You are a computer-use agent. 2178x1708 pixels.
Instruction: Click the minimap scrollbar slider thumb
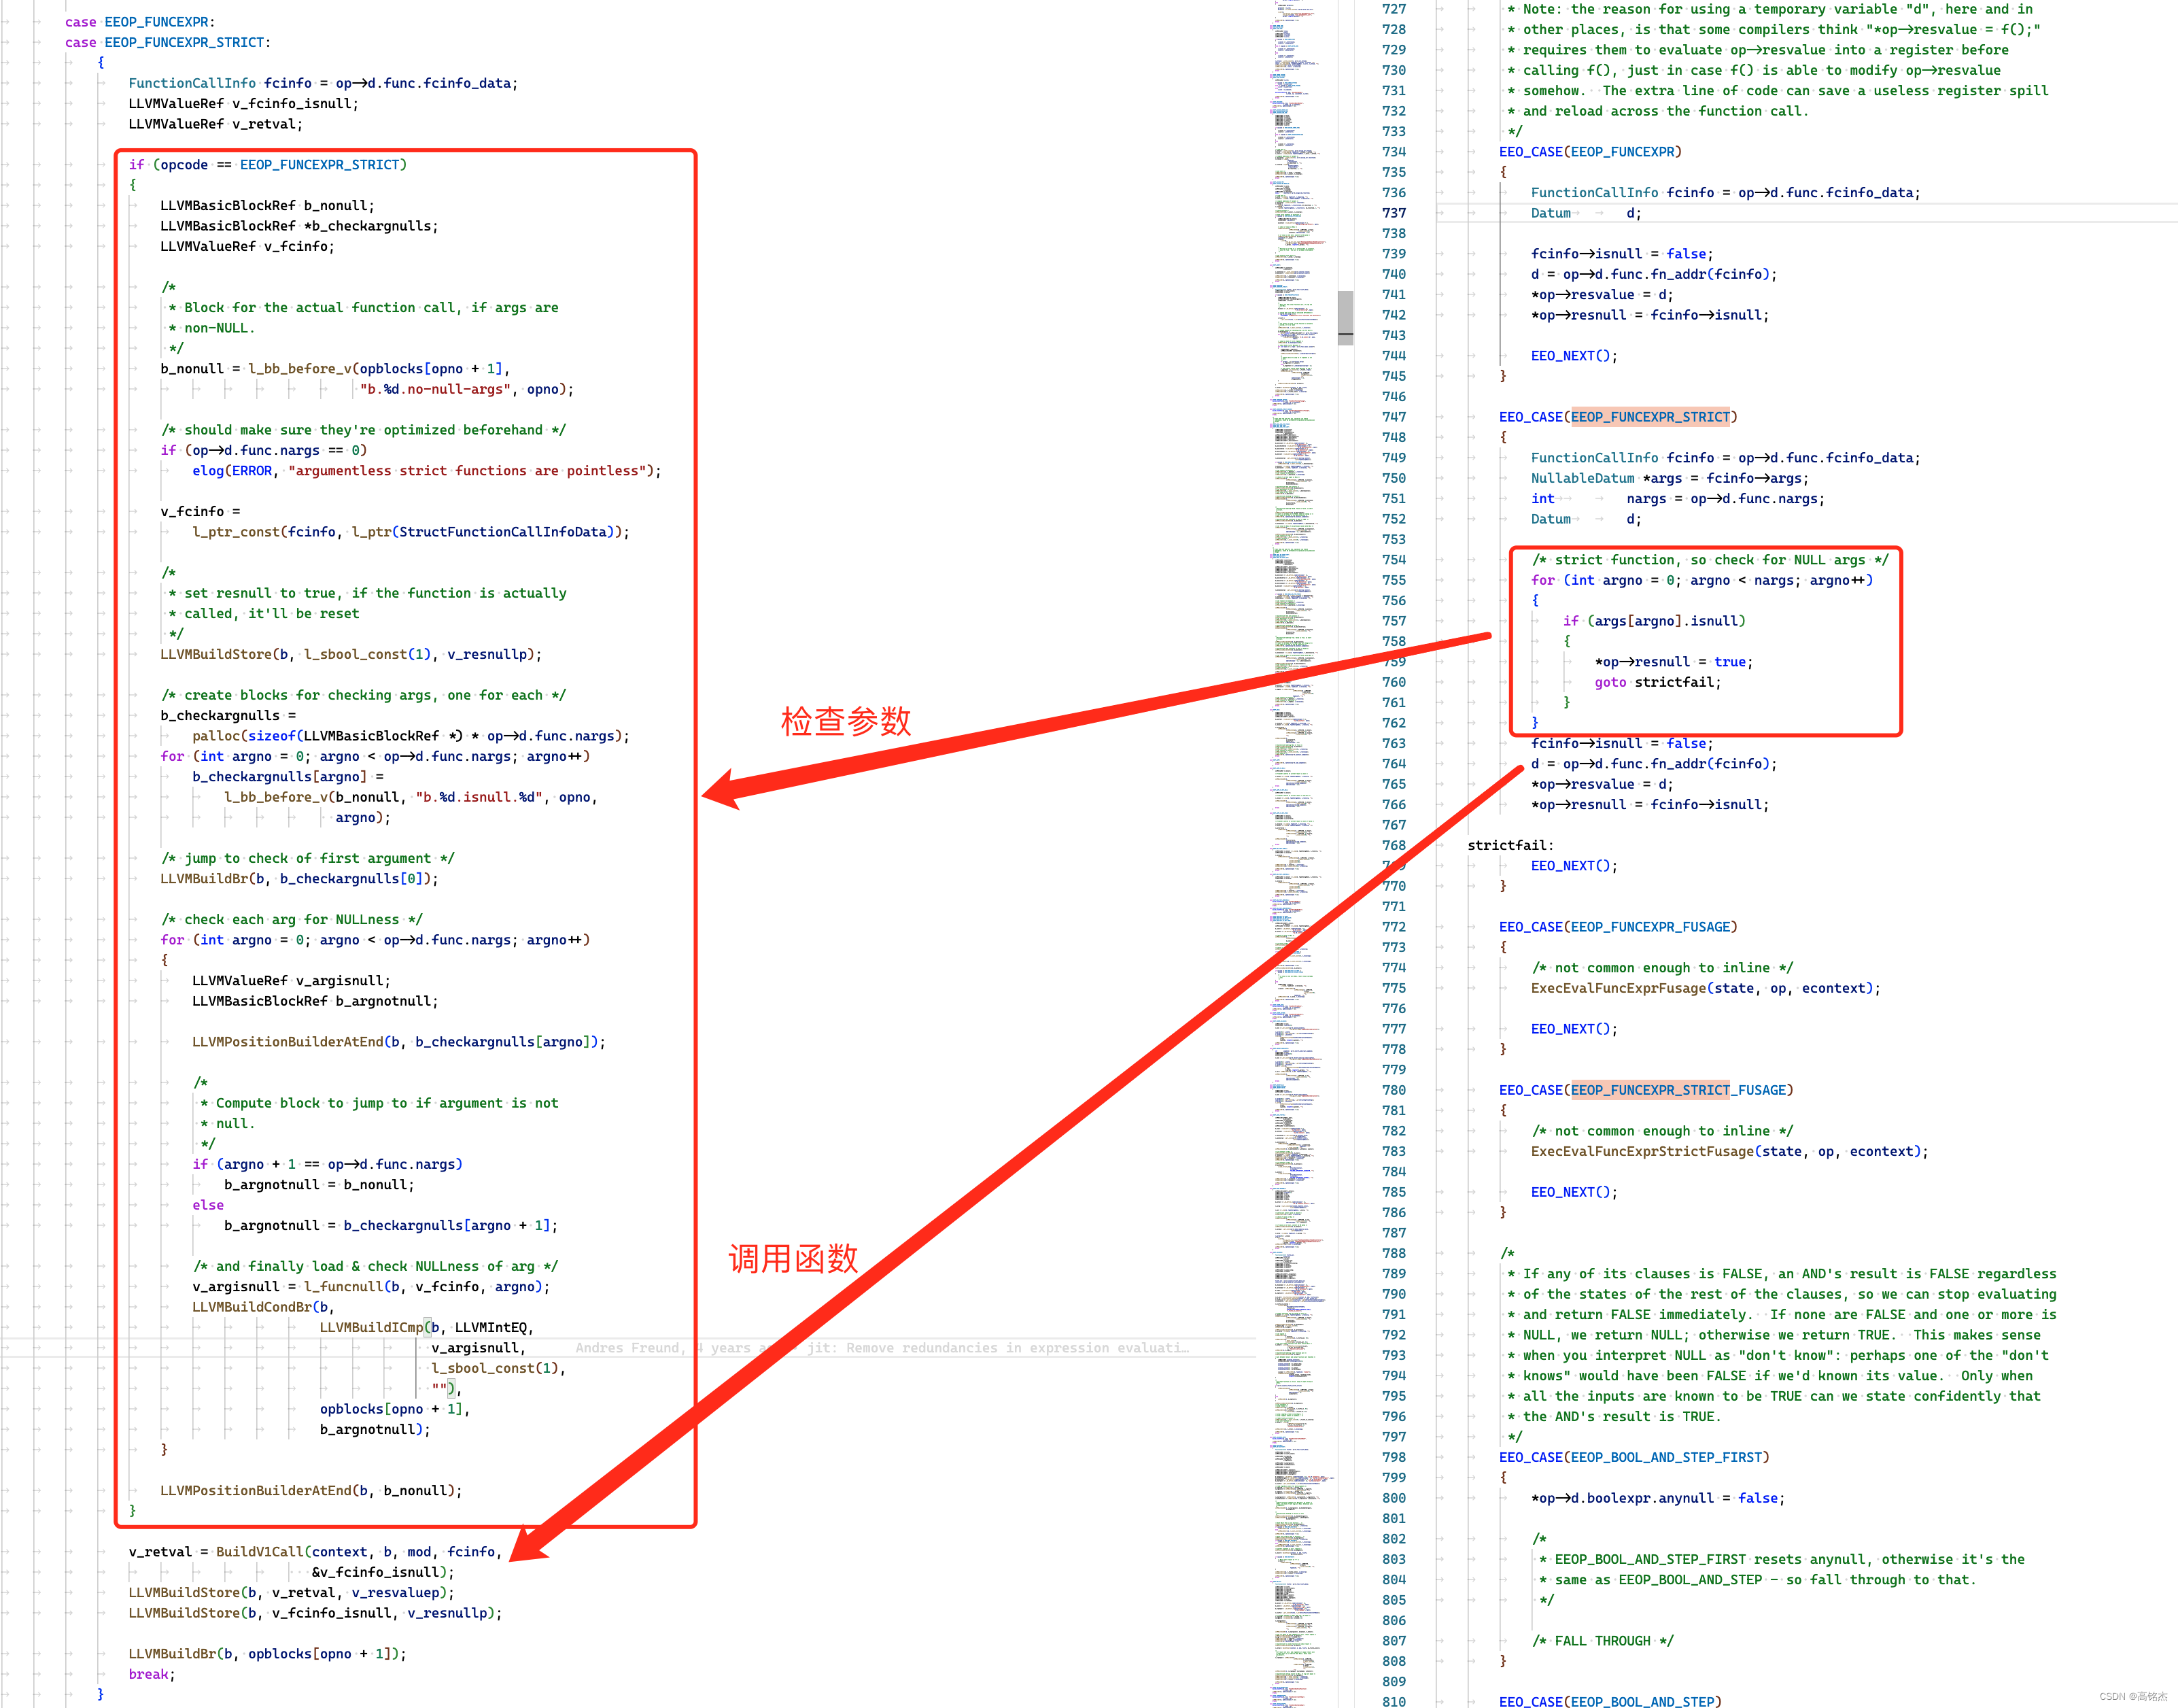1345,318
